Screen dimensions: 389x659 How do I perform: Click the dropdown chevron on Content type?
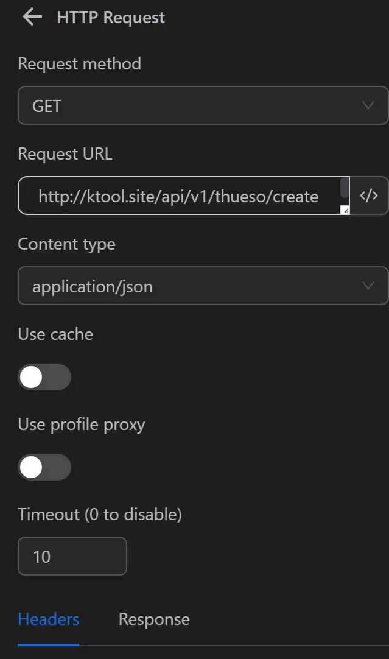368,286
